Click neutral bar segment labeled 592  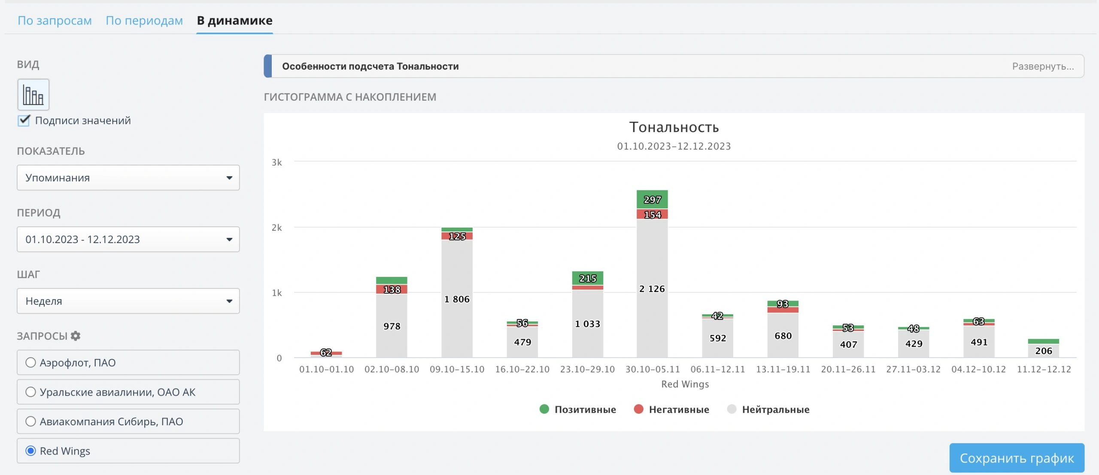point(717,338)
